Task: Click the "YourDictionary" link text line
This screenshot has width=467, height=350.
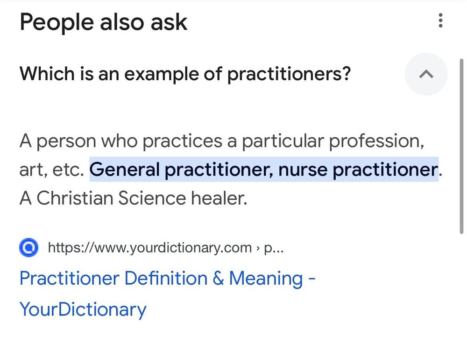Action: [83, 309]
